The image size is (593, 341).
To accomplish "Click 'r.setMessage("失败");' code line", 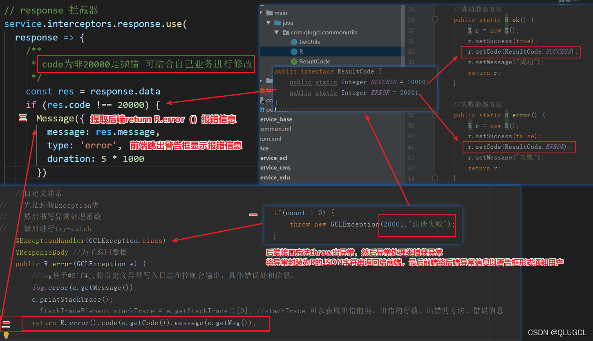I will 506,157.
